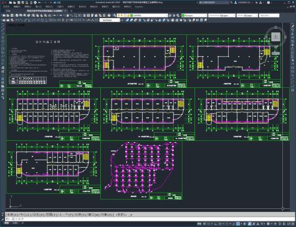The image size is (296, 227).
Task: Click the Help question-mark icon in Standard toolbar
Action: pyautogui.click(x=109, y=16)
